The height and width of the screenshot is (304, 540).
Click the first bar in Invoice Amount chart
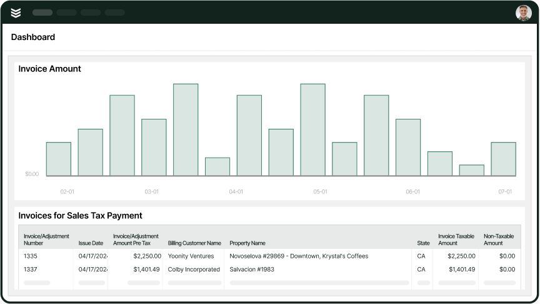tap(59, 160)
